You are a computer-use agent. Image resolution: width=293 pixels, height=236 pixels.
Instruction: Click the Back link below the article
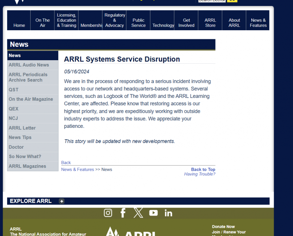point(66,162)
